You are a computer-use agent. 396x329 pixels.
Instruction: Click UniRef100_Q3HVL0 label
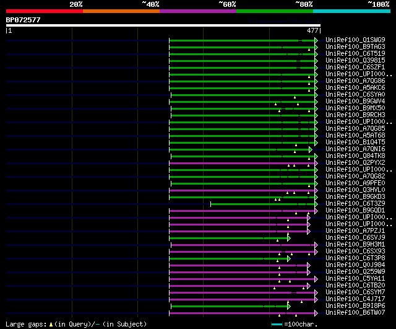point(355,190)
